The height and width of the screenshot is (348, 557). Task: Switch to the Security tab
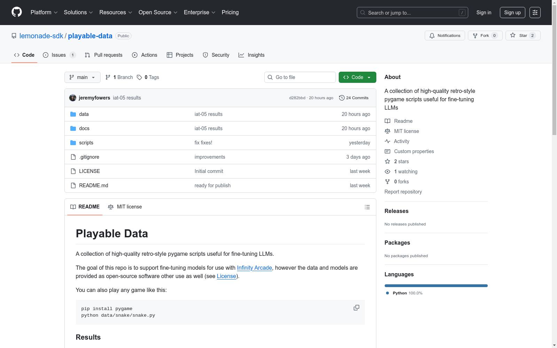216,55
